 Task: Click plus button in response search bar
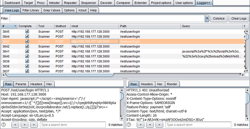click(x=150, y=125)
